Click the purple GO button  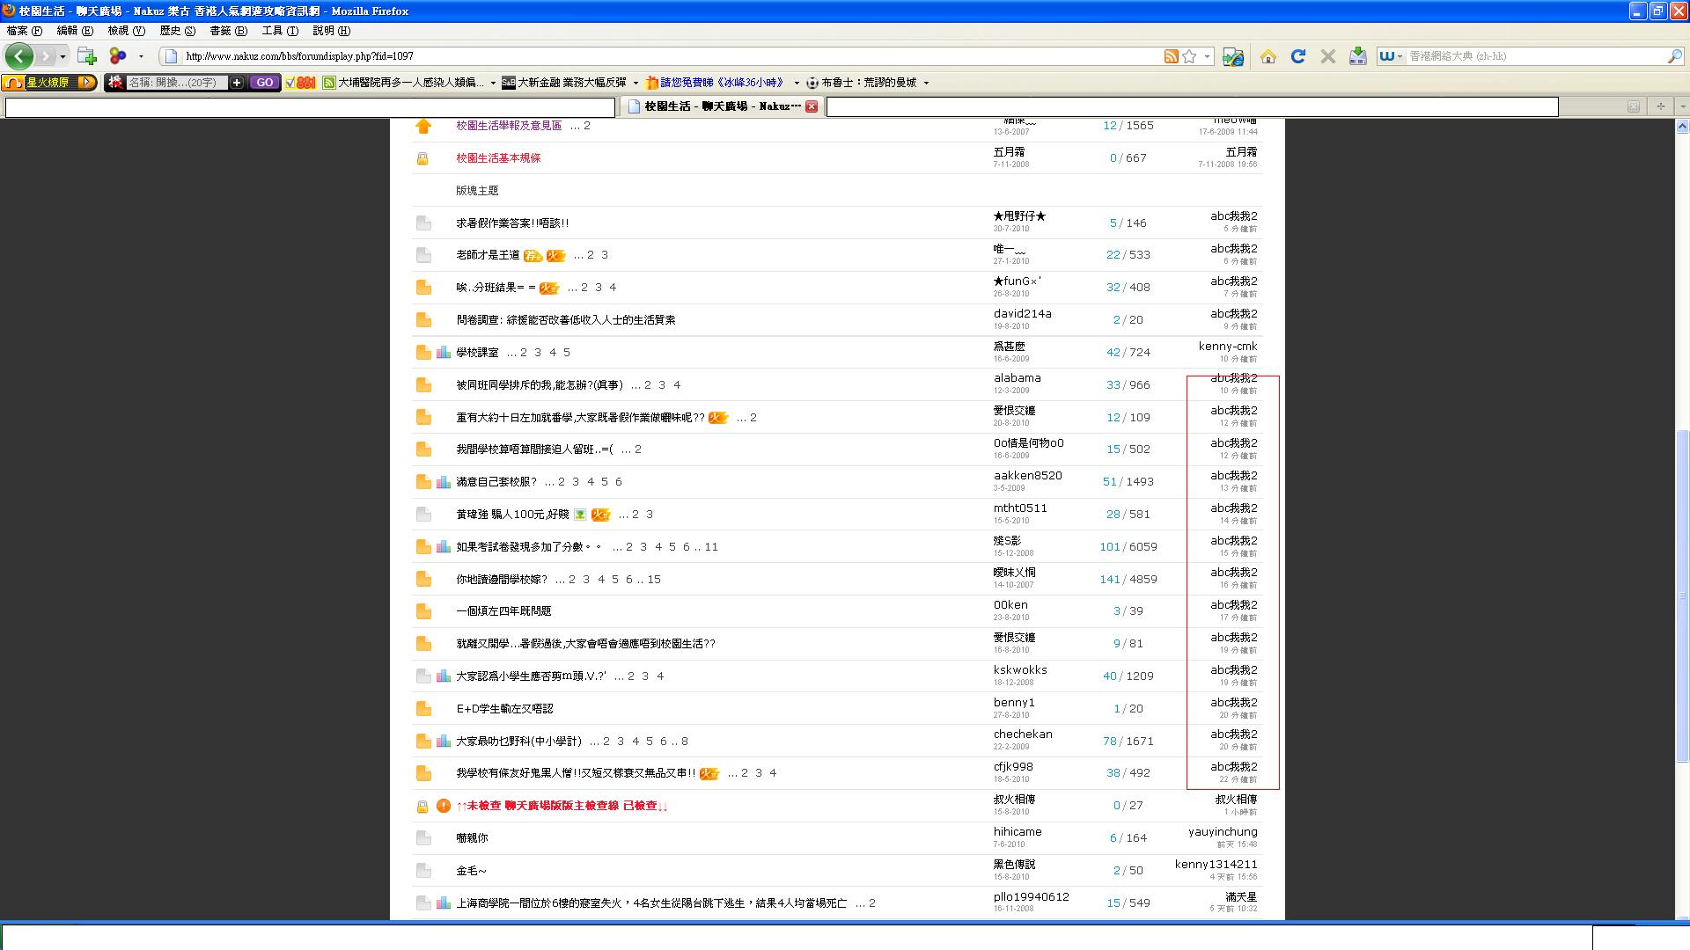(265, 83)
